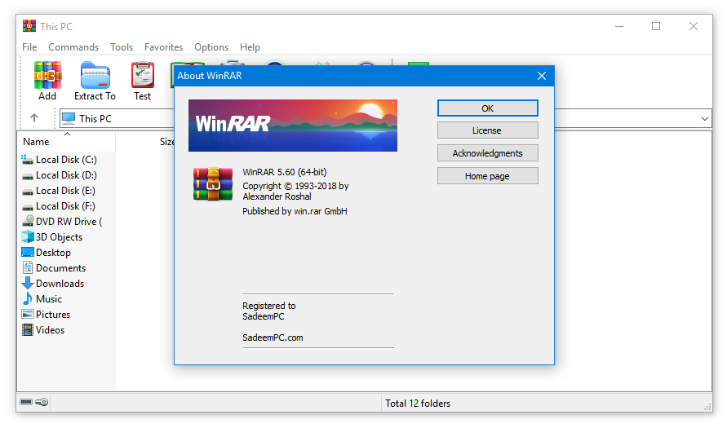Click the drive icon in status bar
Image resolution: width=727 pixels, height=428 pixels.
[x=26, y=402]
